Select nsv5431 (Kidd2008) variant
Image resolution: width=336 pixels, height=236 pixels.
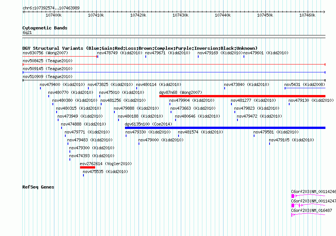click(x=305, y=84)
